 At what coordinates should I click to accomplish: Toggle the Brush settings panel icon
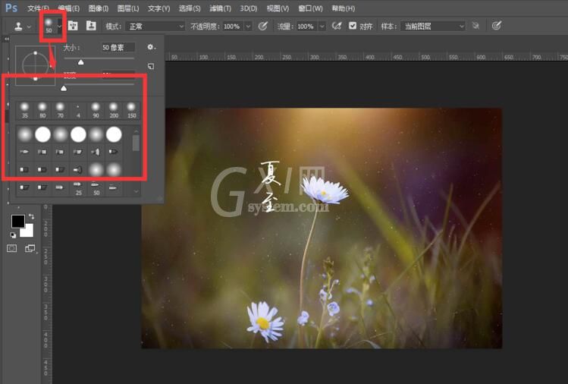click(73, 26)
